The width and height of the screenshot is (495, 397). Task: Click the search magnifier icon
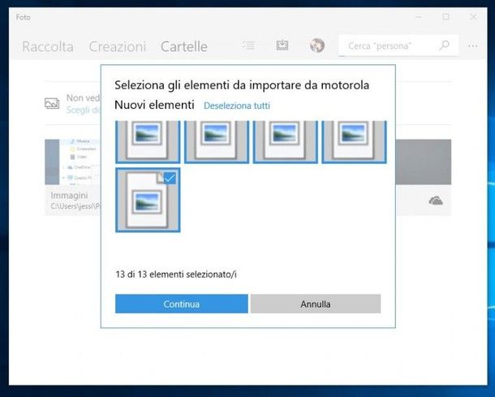click(x=444, y=45)
